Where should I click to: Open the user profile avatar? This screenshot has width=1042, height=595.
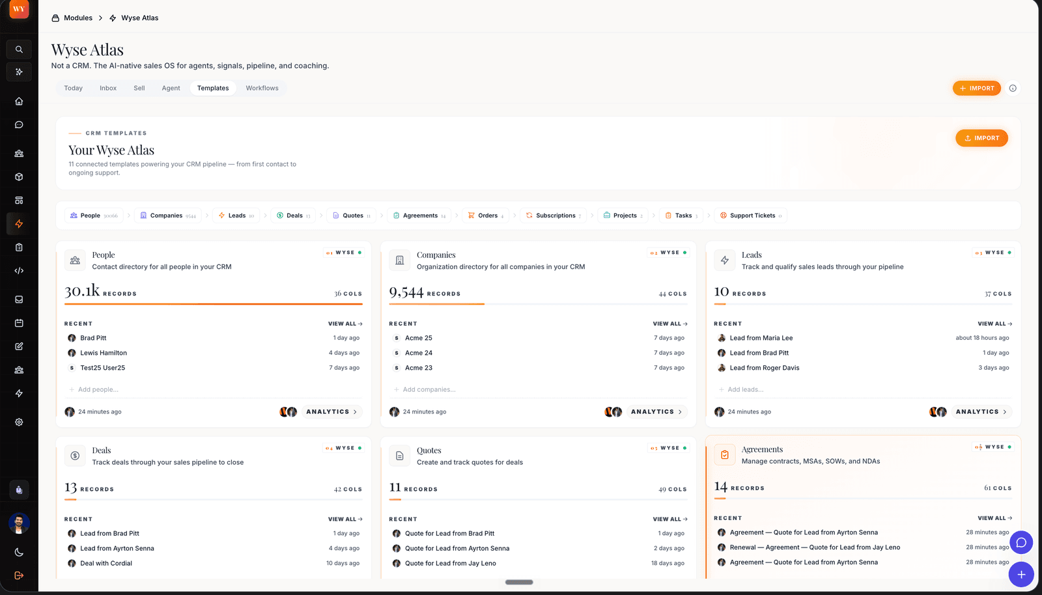point(19,523)
